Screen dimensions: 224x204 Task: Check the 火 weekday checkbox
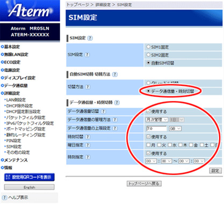pos(159,145)
